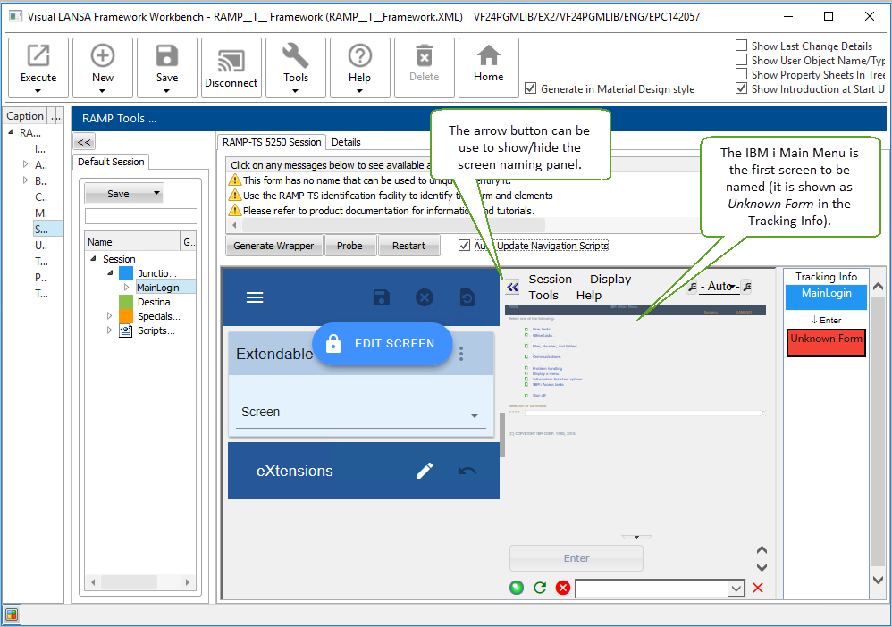Click the three-dot menu beside Extendable
Image resolution: width=892 pixels, height=627 pixels.
click(x=461, y=354)
